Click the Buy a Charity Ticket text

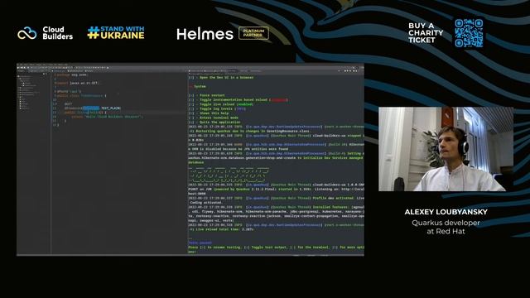click(426, 33)
